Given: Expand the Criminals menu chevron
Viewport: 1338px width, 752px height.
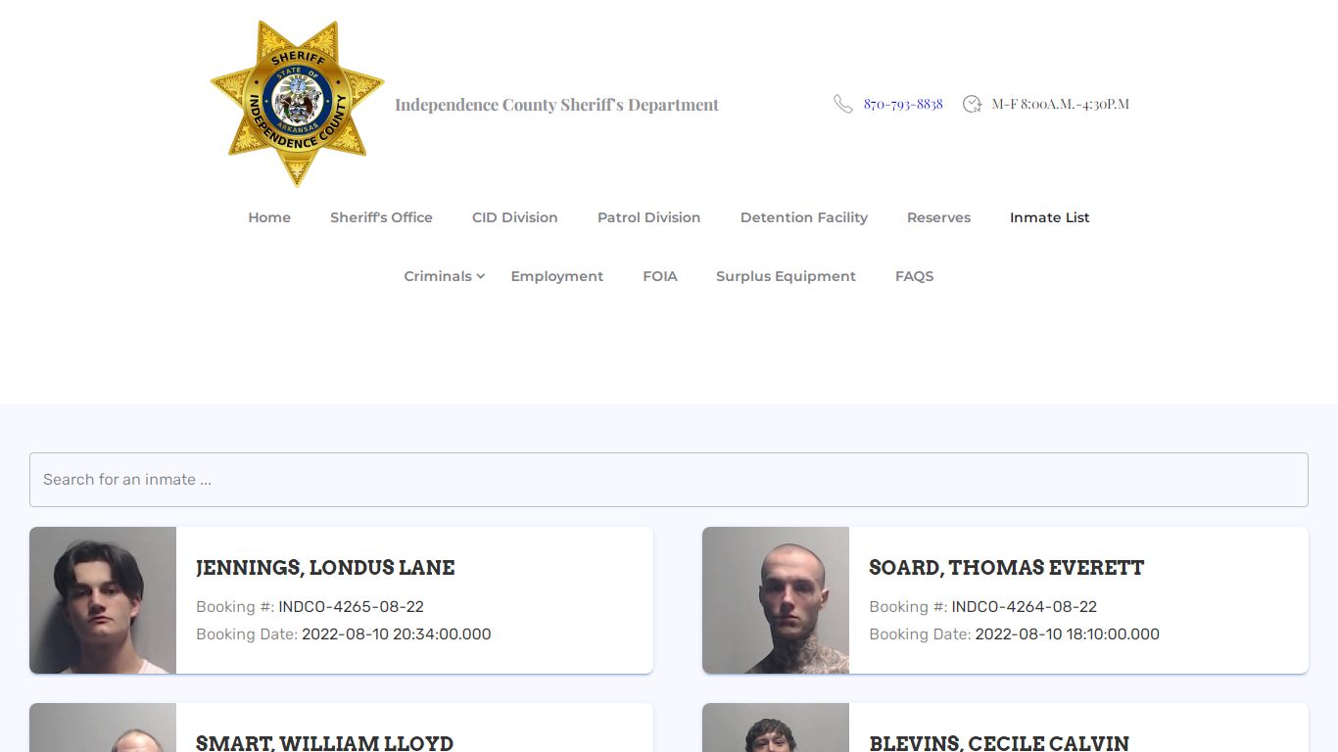Looking at the screenshot, I should tap(481, 277).
